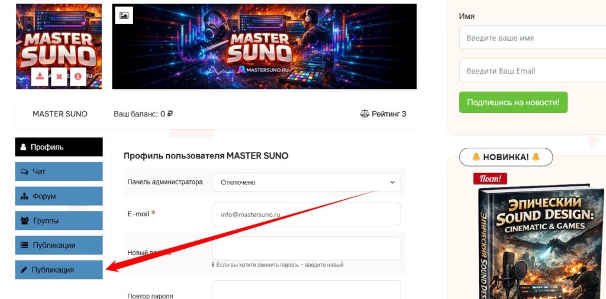606x299 pixels.
Task: Click the Введити Ваш Email subscription field
Action: (533, 70)
